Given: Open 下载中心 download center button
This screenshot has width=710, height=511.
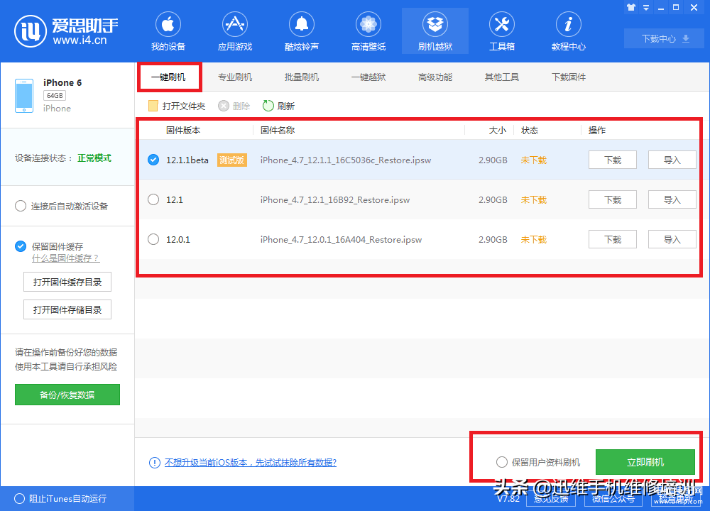Looking at the screenshot, I should (665, 38).
